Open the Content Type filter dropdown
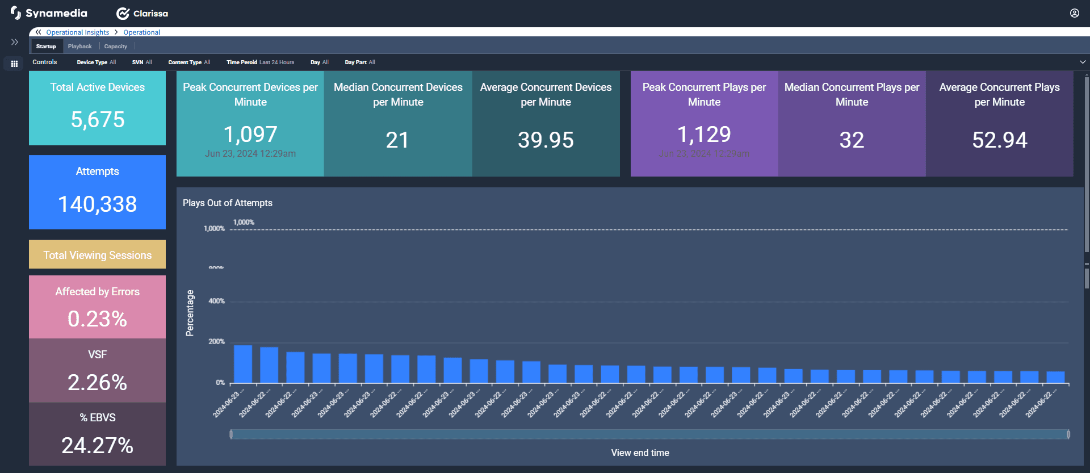Viewport: 1090px width, 473px height. (x=189, y=62)
